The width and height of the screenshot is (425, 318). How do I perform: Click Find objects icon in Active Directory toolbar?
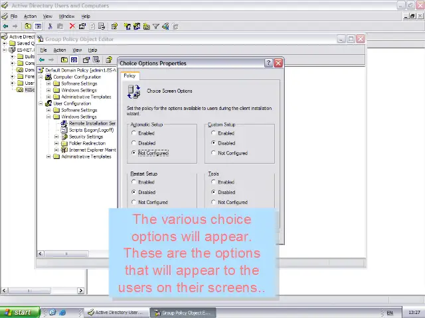coord(165,26)
